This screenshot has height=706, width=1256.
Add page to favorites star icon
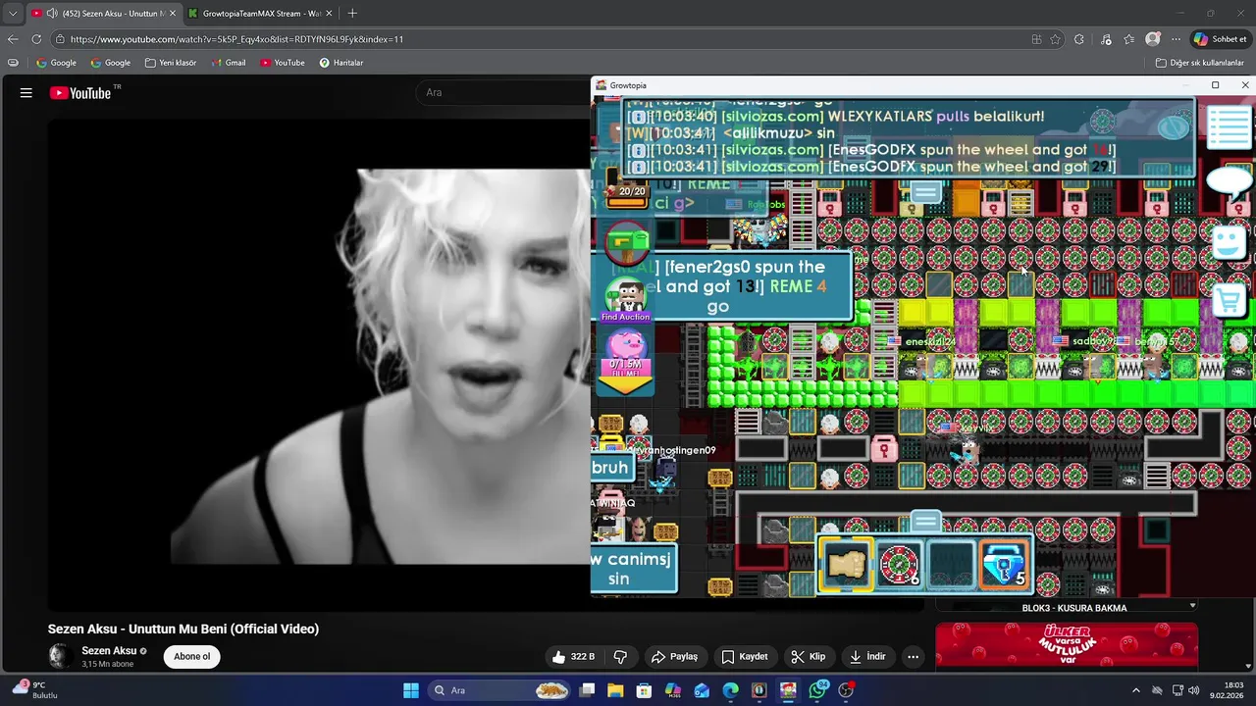[x=1055, y=39]
